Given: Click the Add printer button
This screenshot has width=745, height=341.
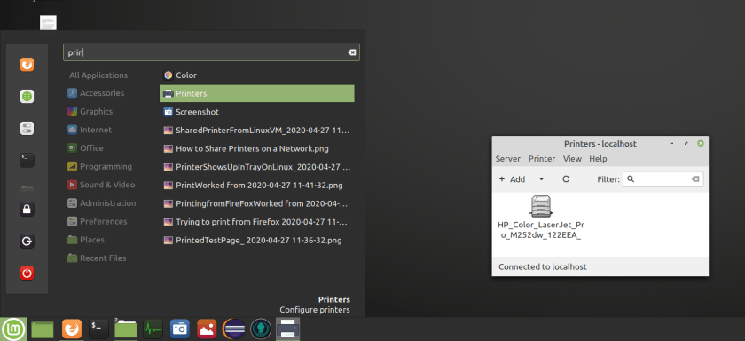Looking at the screenshot, I should point(513,179).
